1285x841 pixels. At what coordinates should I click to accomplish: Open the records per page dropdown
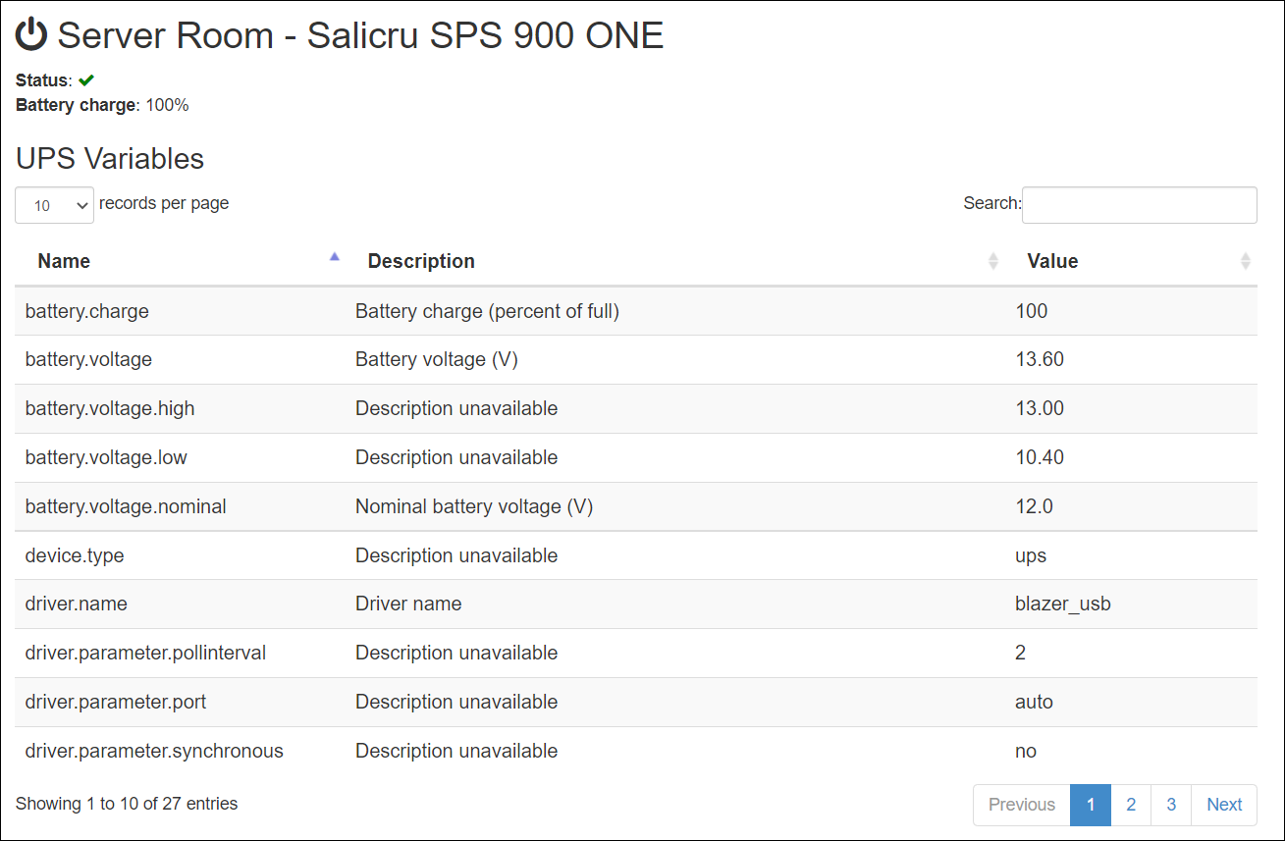pos(55,205)
